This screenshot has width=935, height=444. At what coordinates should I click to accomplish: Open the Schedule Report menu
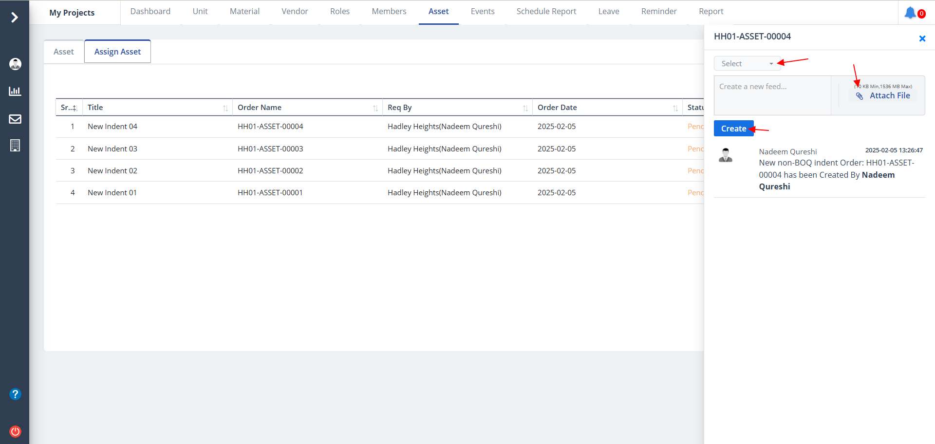coord(546,12)
